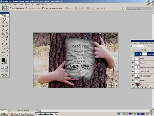Select the Slice tool
This screenshot has height=116, width=154.
7,26
